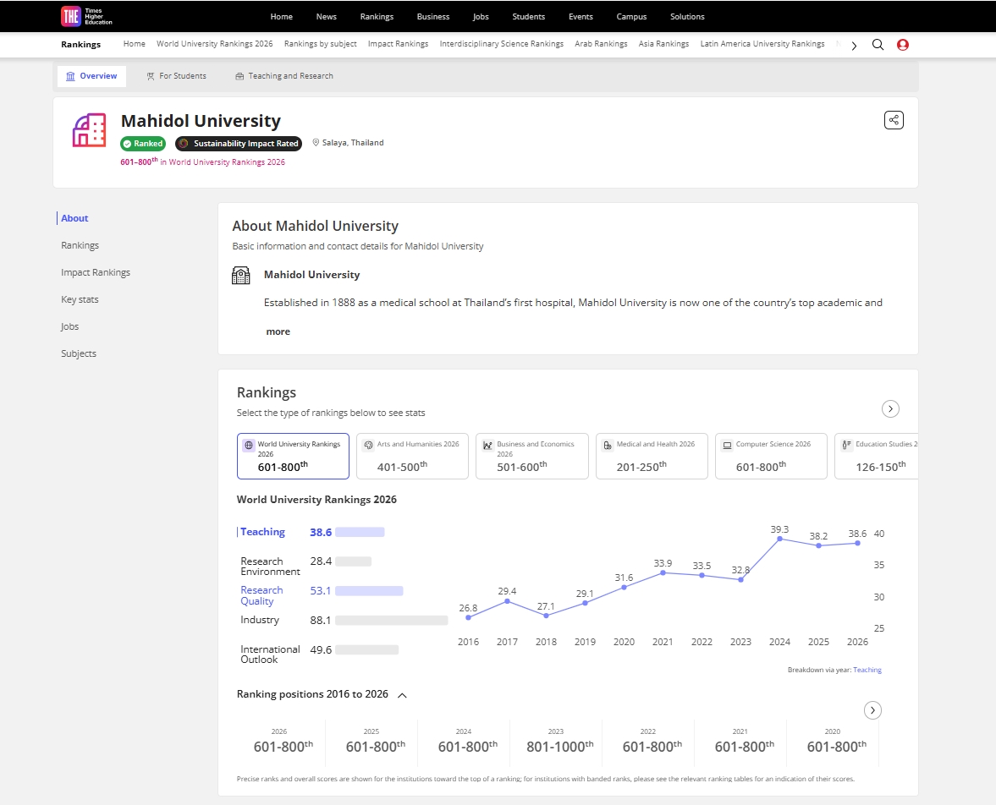This screenshot has height=805, width=996.
Task: Click the Teaching and Research tab icon
Action: click(x=239, y=76)
